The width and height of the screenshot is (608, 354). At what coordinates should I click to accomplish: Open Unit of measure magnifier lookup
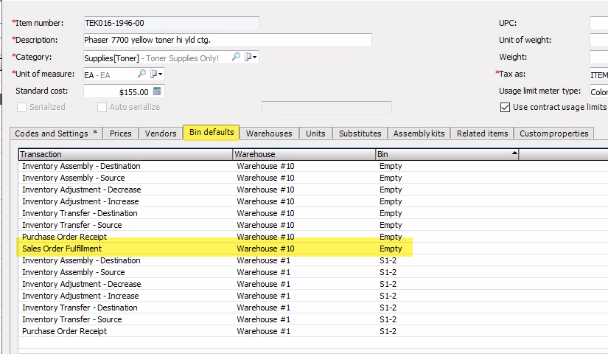pos(142,73)
